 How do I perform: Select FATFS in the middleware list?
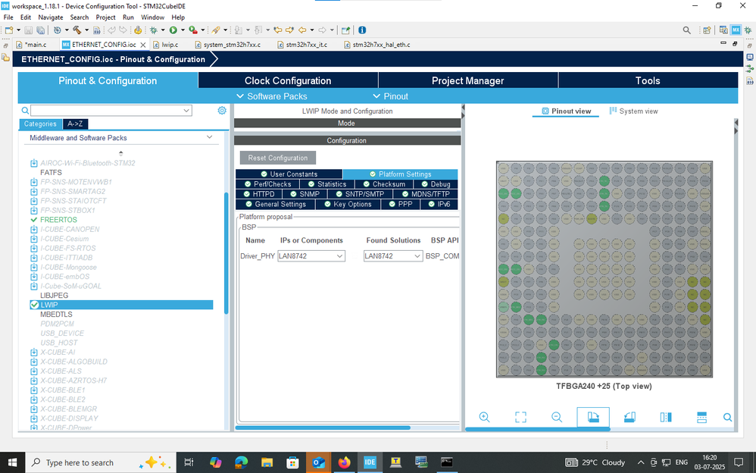[51, 172]
